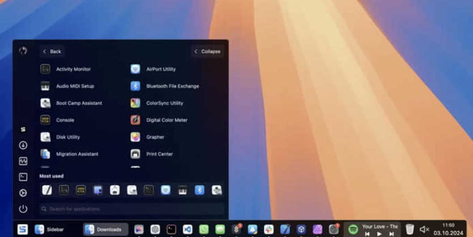The image size is (473, 237).
Task: Collapse the start menu panel
Action: 207,51
